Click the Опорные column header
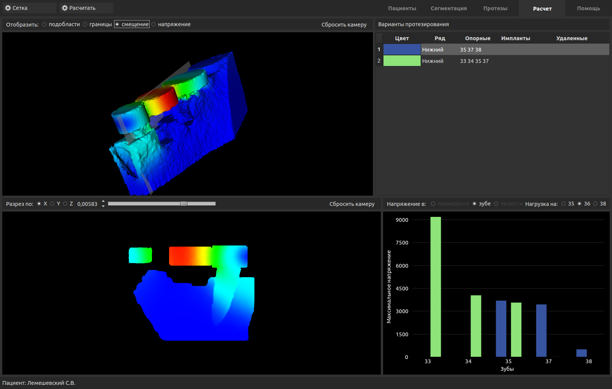 tap(477, 38)
